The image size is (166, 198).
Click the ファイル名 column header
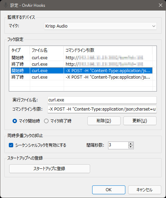tap(47, 50)
